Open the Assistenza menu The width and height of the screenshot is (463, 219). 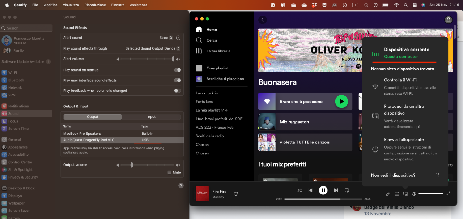click(x=139, y=5)
